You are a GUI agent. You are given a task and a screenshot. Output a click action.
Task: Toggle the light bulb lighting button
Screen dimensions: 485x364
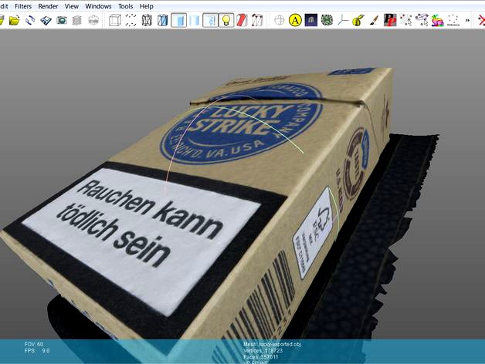(x=226, y=20)
